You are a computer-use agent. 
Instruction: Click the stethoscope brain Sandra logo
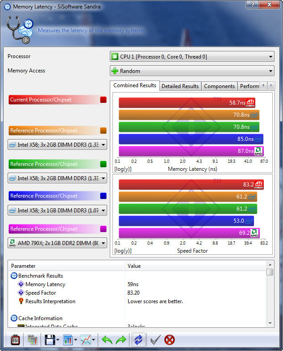[x=20, y=30]
